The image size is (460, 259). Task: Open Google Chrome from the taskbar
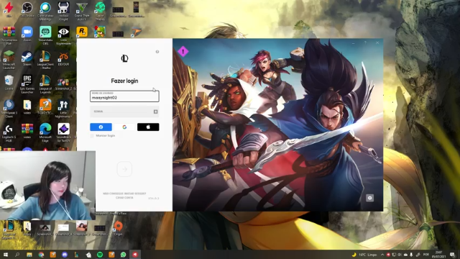pyautogui.click(x=41, y=255)
